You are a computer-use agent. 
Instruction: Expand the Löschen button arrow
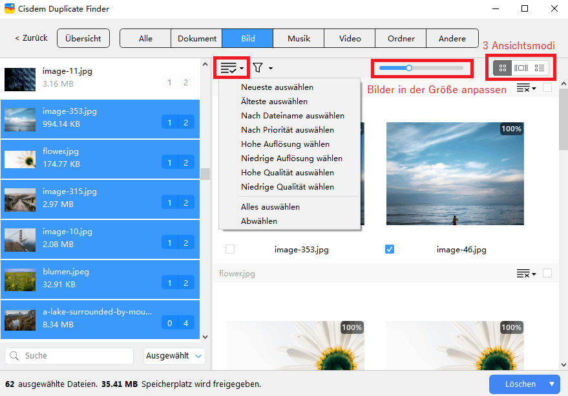click(552, 384)
